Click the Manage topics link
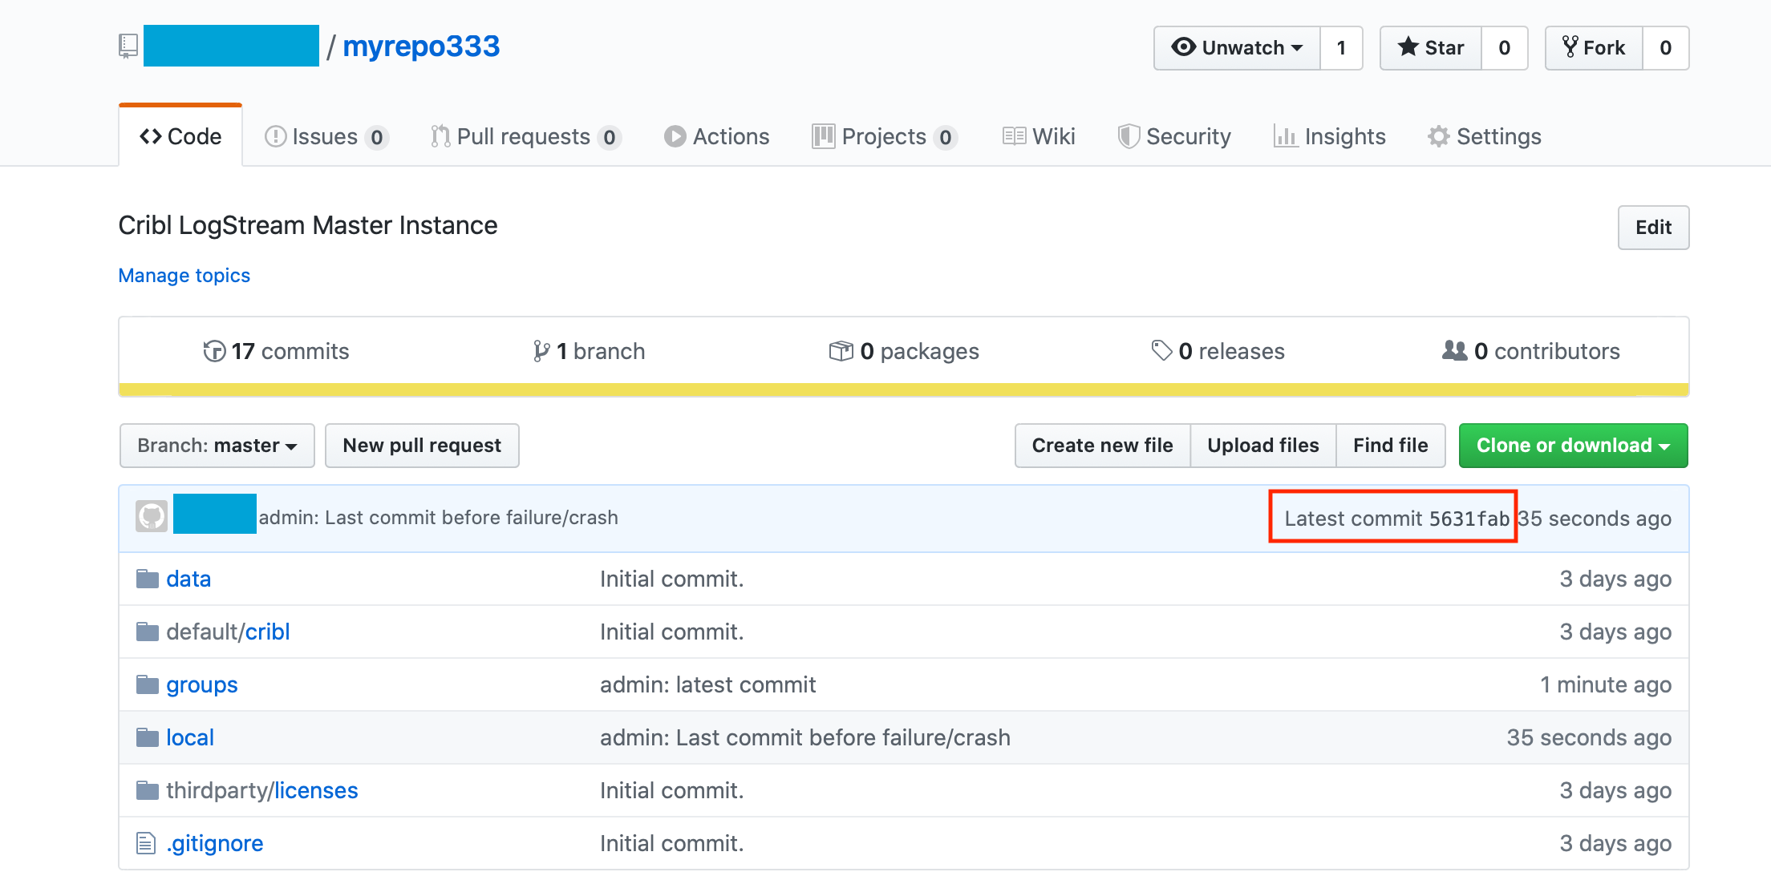 coord(184,275)
